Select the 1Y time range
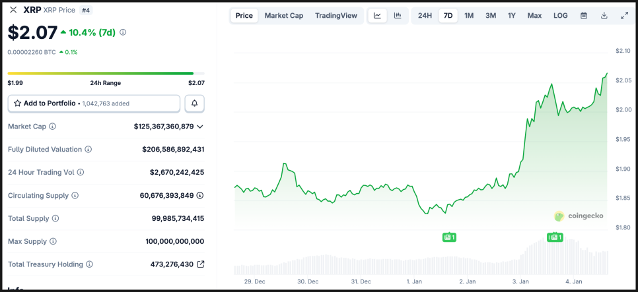This screenshot has width=638, height=292. coord(512,16)
